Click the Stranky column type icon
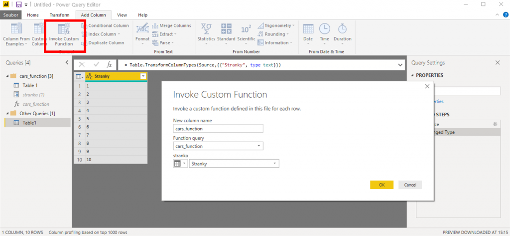The height and width of the screenshot is (236, 510). 89,76
